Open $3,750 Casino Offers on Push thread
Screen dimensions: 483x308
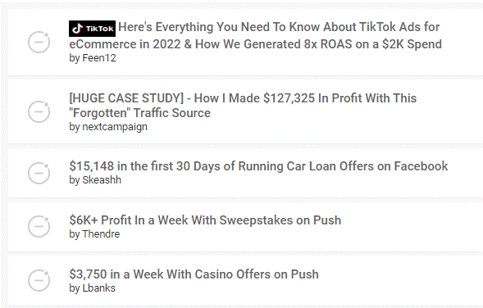194,274
